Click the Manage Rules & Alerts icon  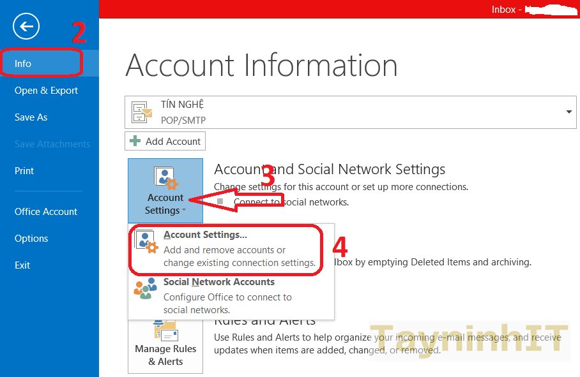coord(165,330)
